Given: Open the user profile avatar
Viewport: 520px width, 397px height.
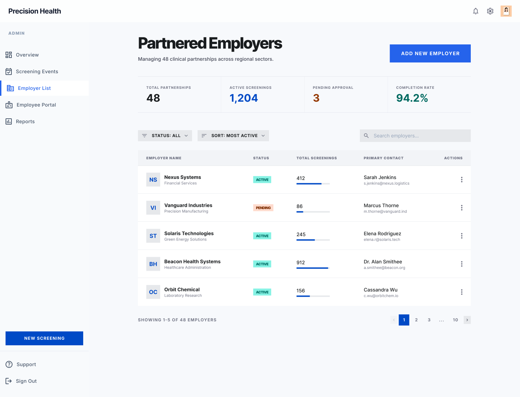Looking at the screenshot, I should coord(506,11).
